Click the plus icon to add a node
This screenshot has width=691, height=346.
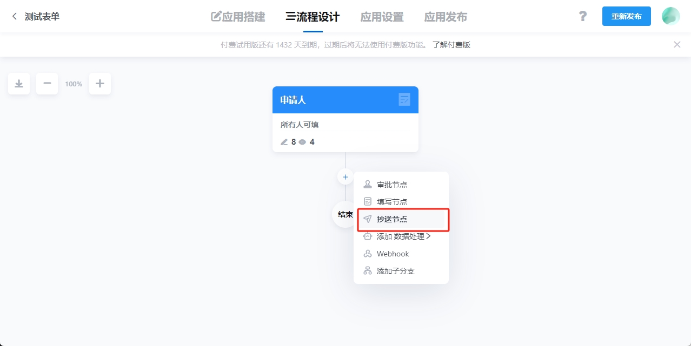[x=345, y=177]
